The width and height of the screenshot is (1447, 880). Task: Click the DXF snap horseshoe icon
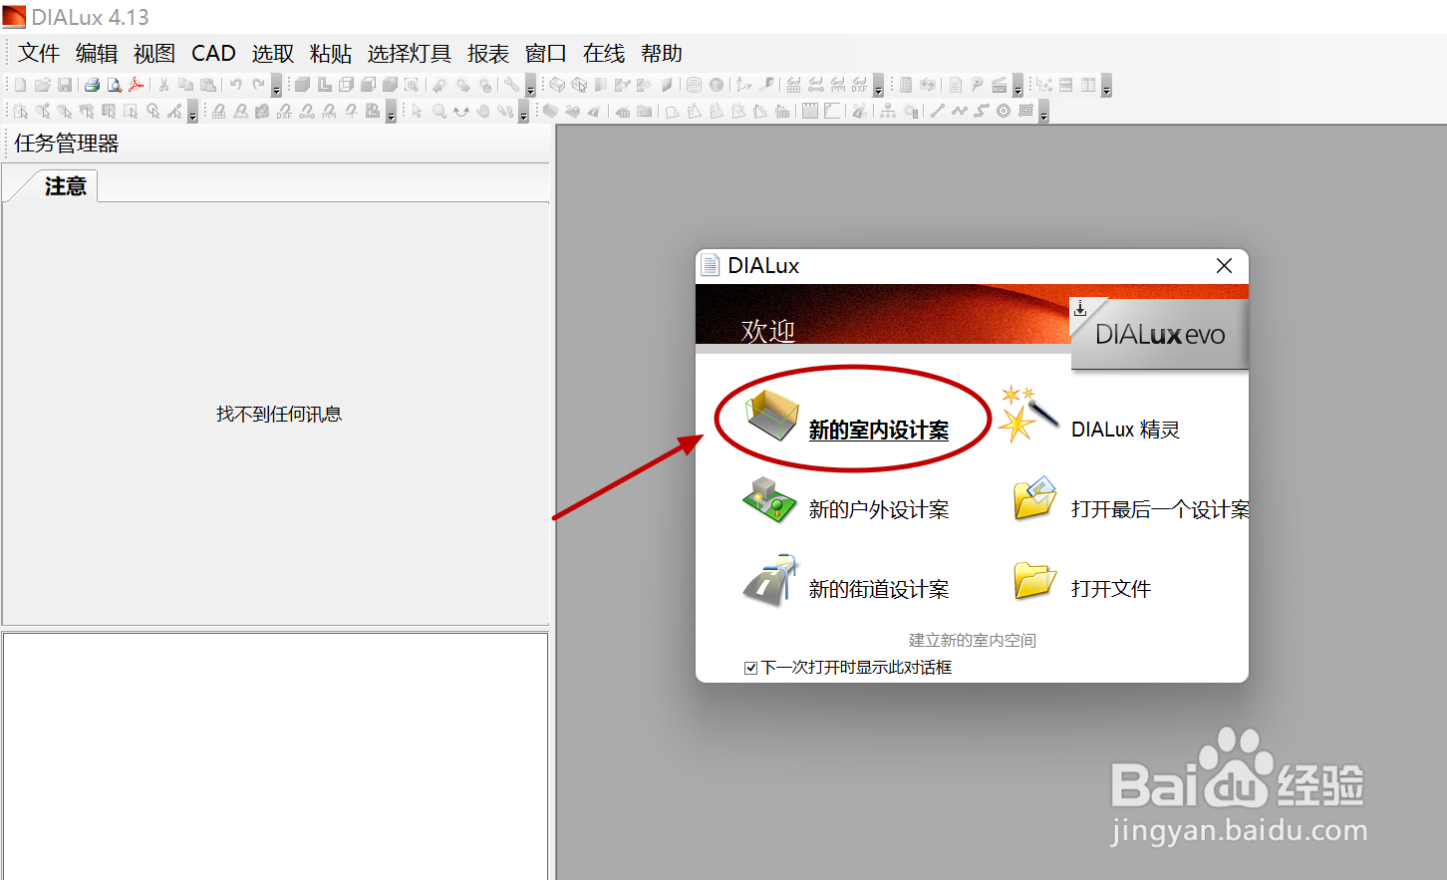(x=284, y=111)
